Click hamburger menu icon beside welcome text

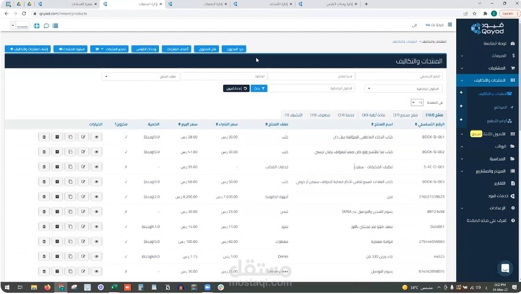point(450,24)
